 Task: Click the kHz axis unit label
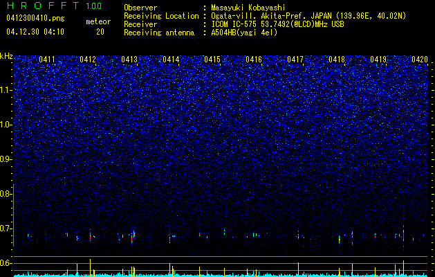pos(6,56)
